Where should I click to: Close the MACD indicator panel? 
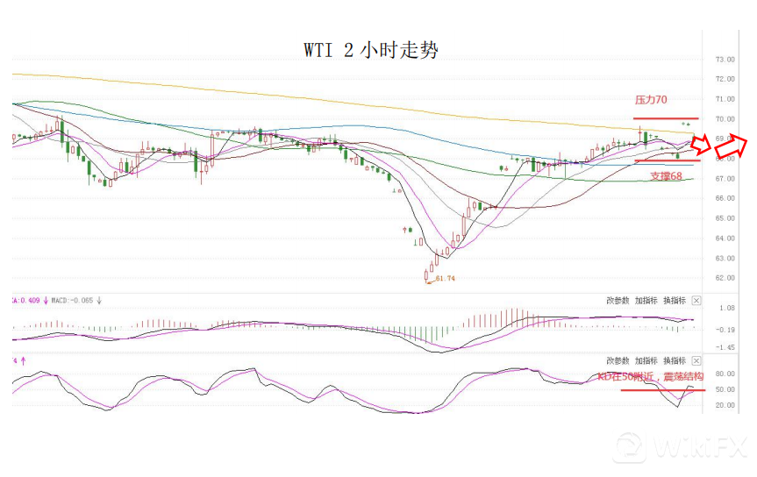696,300
